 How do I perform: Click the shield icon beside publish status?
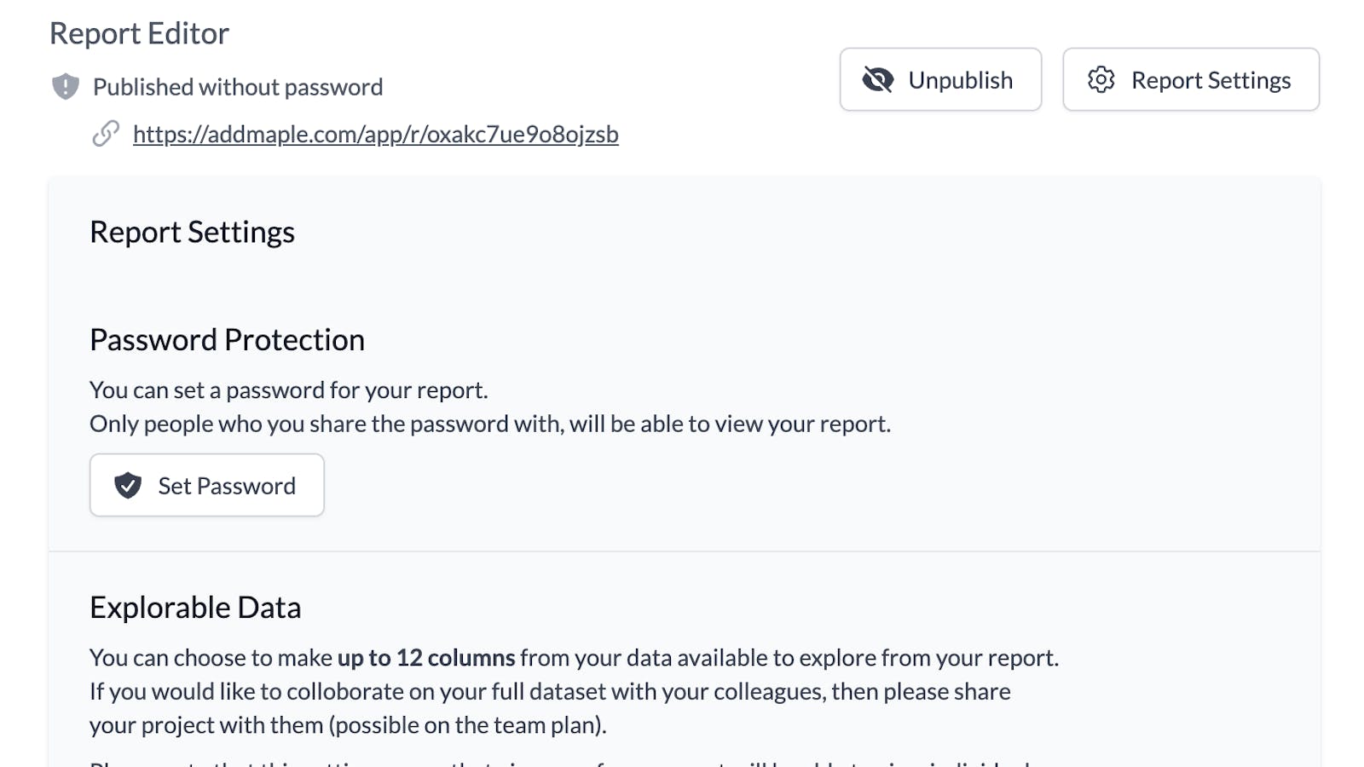click(66, 87)
